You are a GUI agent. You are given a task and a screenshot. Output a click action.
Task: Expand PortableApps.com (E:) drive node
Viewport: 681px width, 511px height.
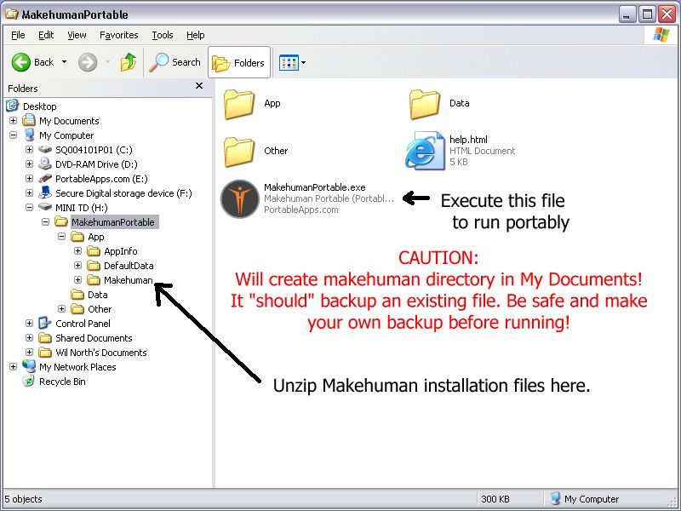(29, 179)
